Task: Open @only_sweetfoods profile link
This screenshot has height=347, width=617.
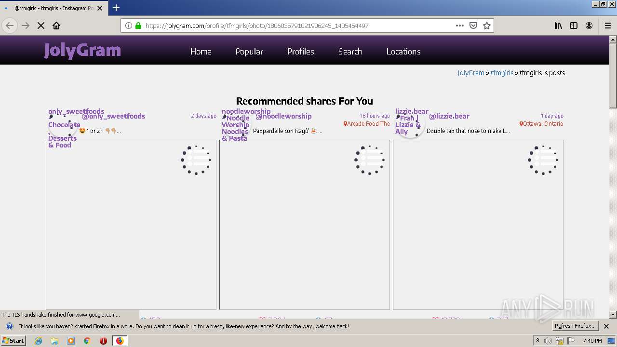Action: [113, 116]
